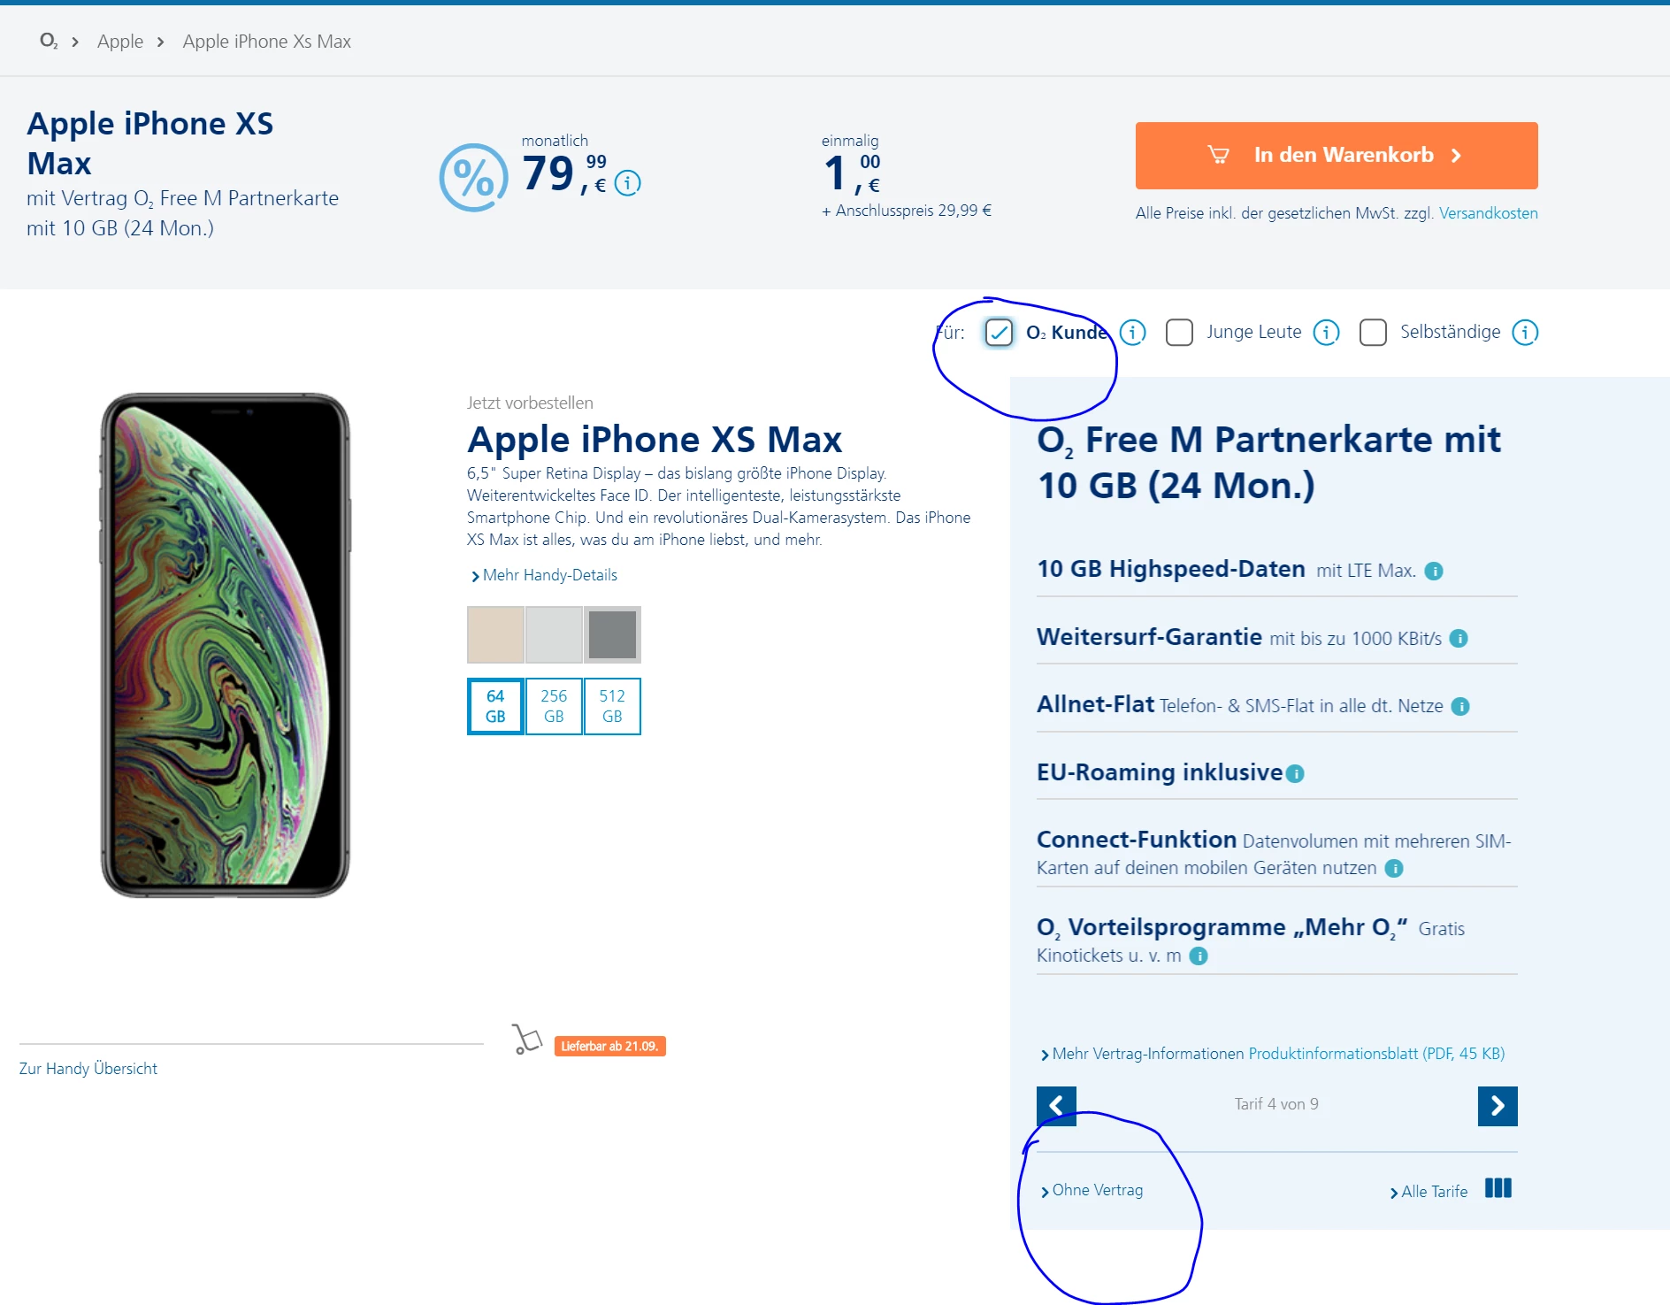The image size is (1670, 1305).
Task: Open the Apple breadcrumb link
Action: pos(120,42)
